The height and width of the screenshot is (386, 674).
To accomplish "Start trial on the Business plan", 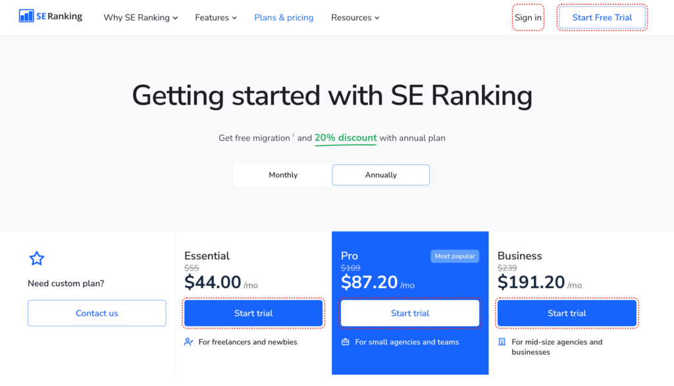I will pos(566,313).
